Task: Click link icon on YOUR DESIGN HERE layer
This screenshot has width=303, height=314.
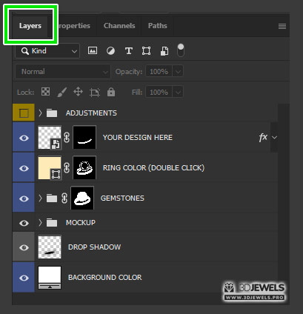Action: pyautogui.click(x=67, y=138)
